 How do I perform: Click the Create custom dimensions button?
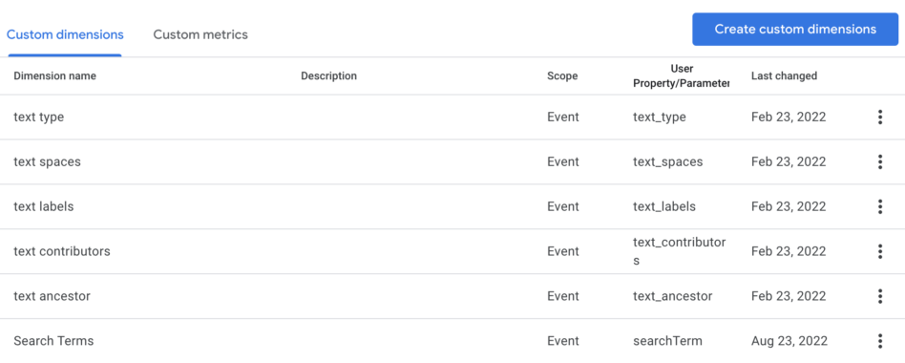[x=795, y=30]
